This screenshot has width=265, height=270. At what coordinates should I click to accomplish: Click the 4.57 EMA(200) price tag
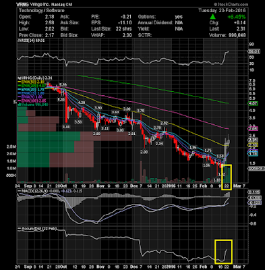[253, 103]
